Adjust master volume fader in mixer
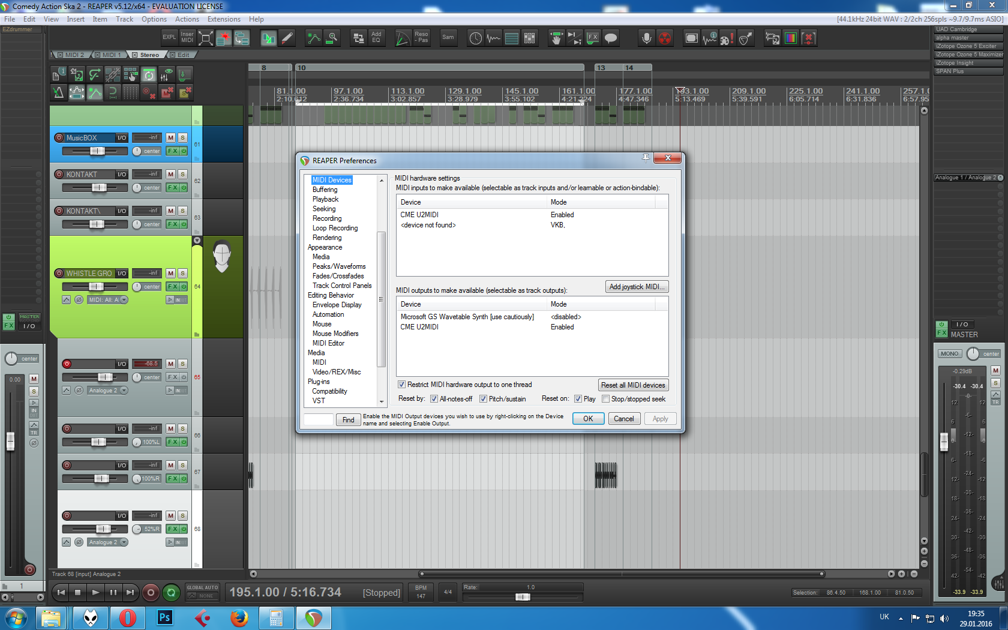 tap(944, 443)
